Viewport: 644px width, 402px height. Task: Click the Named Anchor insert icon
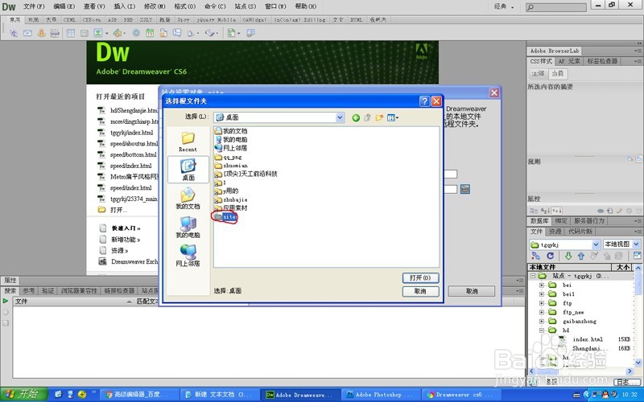point(41,33)
